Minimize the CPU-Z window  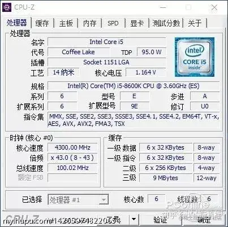pyautogui.click(x=163, y=7)
